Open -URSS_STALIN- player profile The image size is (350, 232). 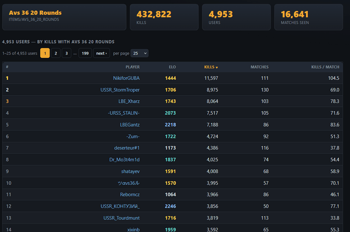(x=124, y=113)
